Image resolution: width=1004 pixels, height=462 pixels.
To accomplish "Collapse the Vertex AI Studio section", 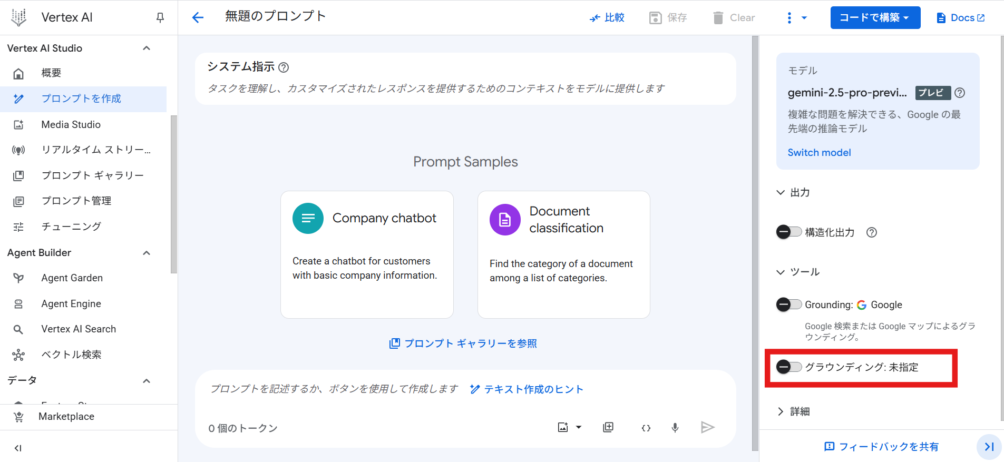I will pos(147,48).
